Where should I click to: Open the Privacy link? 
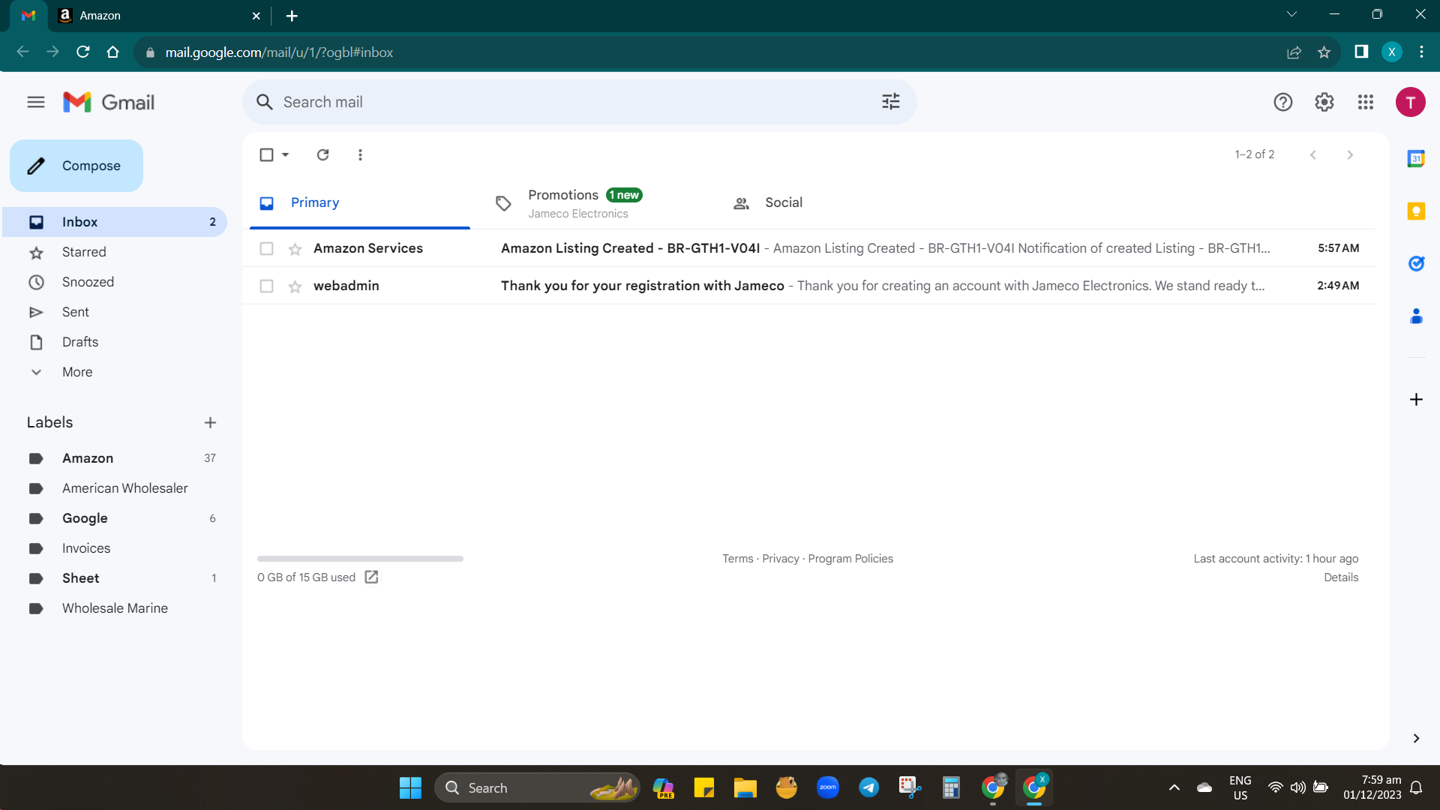click(781, 559)
